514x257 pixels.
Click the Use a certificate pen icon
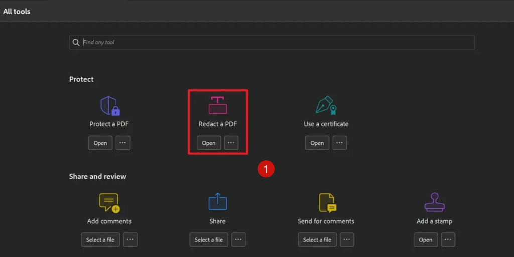[x=326, y=105]
